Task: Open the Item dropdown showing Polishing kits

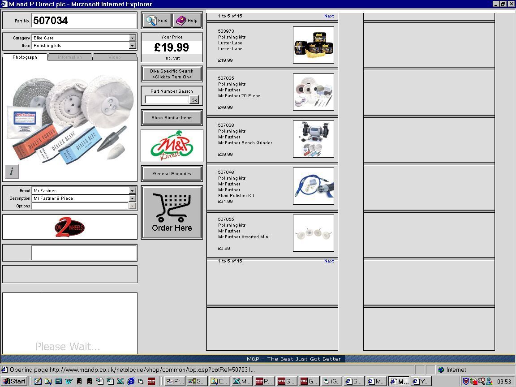Action: [132, 46]
